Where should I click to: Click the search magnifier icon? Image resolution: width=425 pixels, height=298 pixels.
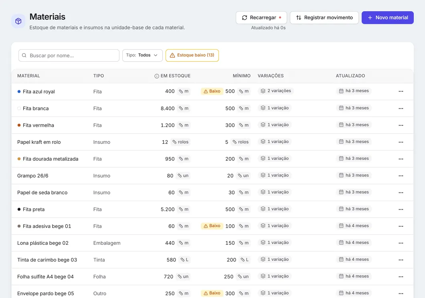point(24,56)
